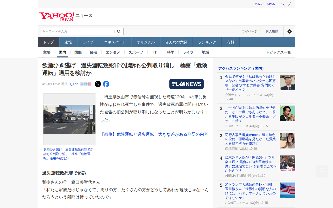333x208 pixels.
Task: Switch to 国際 category
Action: 78,52
